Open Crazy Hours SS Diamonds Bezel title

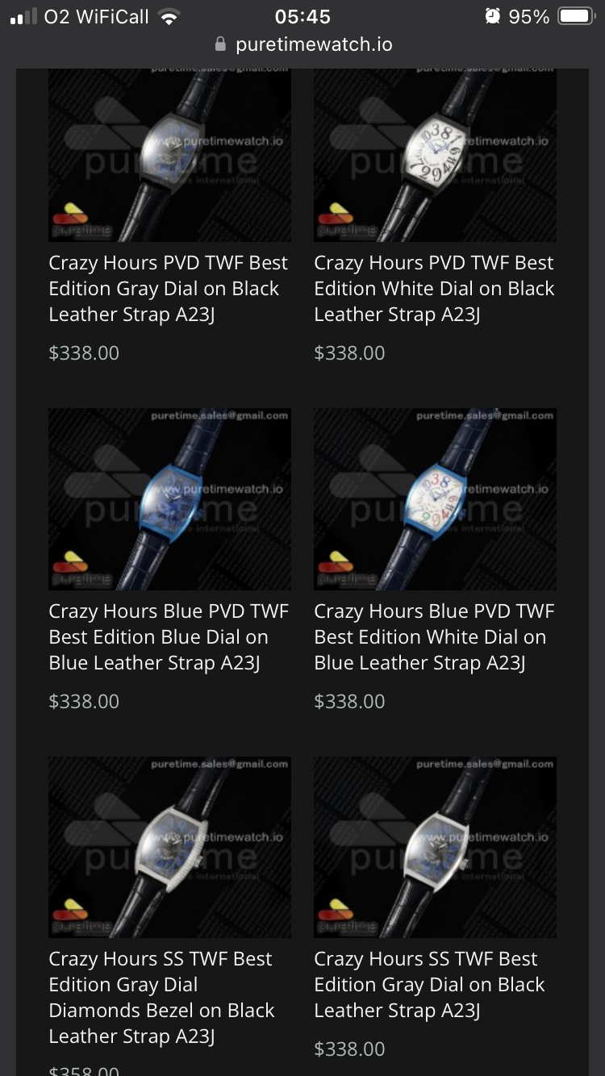point(161,998)
